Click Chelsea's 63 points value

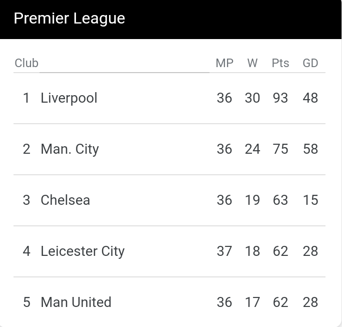click(x=280, y=200)
